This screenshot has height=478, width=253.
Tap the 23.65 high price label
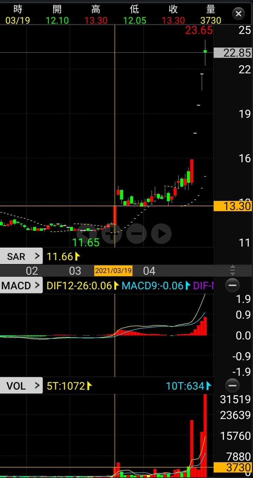click(199, 31)
